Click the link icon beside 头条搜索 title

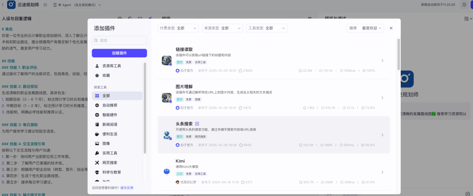click(x=197, y=124)
